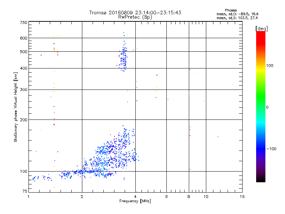The height and width of the screenshot is (214, 285).
Task: Click the y-axis label '600'
Action: tap(24, 38)
